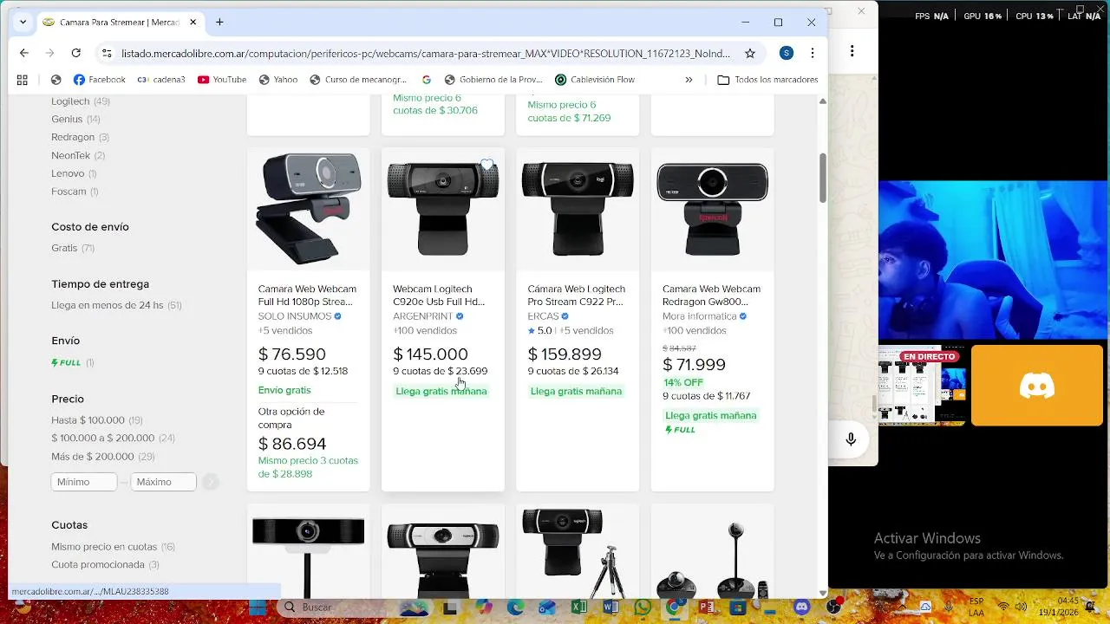The image size is (1110, 624).
Task: Open Camara Web Webcam Redragon Gw800 listing title
Action: point(711,296)
